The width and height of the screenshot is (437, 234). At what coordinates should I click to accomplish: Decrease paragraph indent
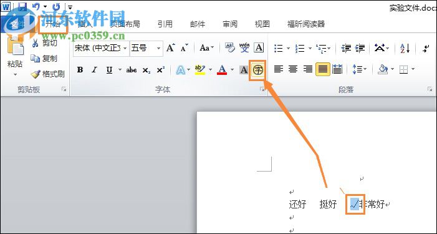pyautogui.click(x=346, y=48)
